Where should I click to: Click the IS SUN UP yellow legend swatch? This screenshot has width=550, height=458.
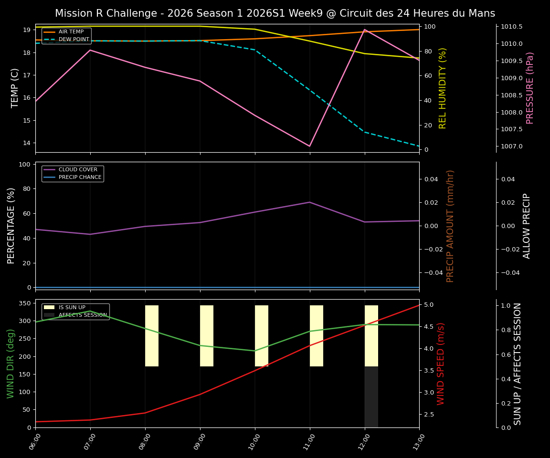(x=50, y=307)
